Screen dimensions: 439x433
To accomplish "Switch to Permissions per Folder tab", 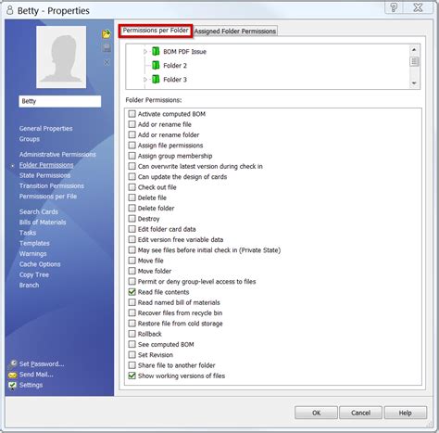I will click(156, 31).
